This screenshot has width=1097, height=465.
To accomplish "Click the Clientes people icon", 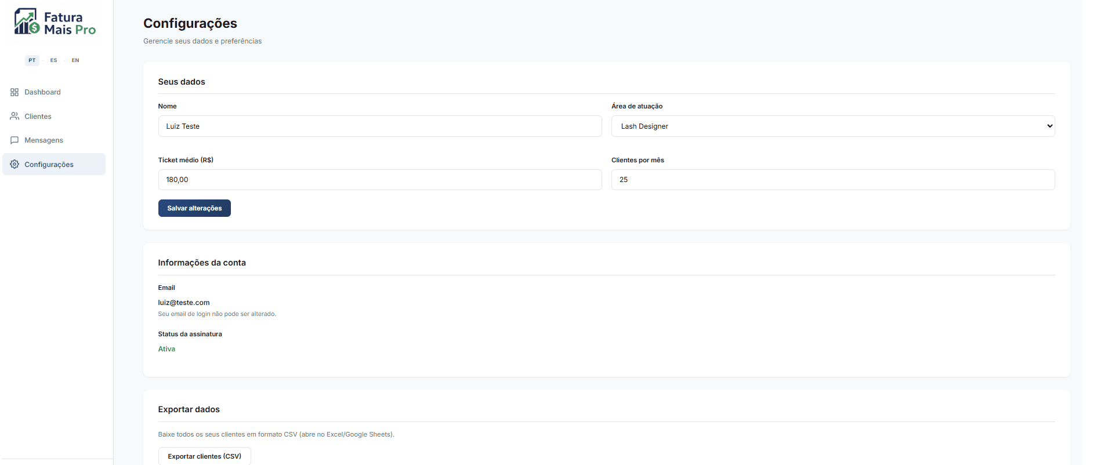I will click(15, 116).
